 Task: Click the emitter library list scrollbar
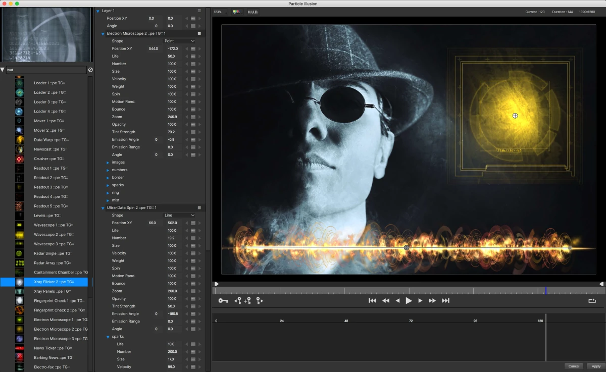(90, 187)
